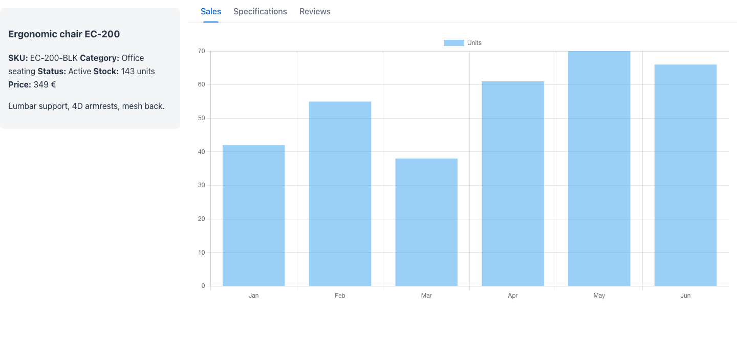Click the Apr axis label

pyautogui.click(x=513, y=296)
